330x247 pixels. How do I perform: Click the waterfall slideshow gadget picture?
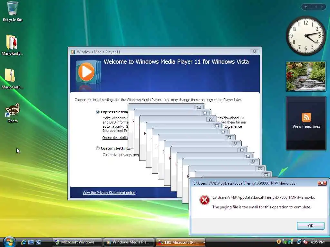coord(306,76)
